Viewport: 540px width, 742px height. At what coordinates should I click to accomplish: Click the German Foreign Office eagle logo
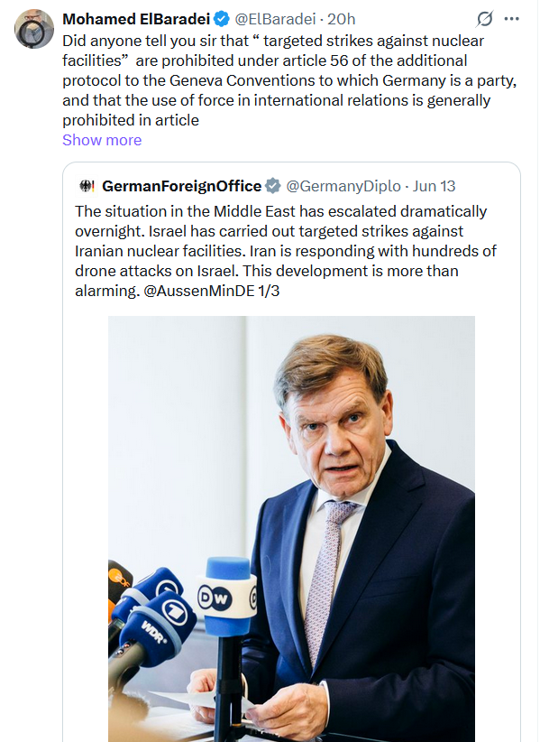[x=87, y=186]
